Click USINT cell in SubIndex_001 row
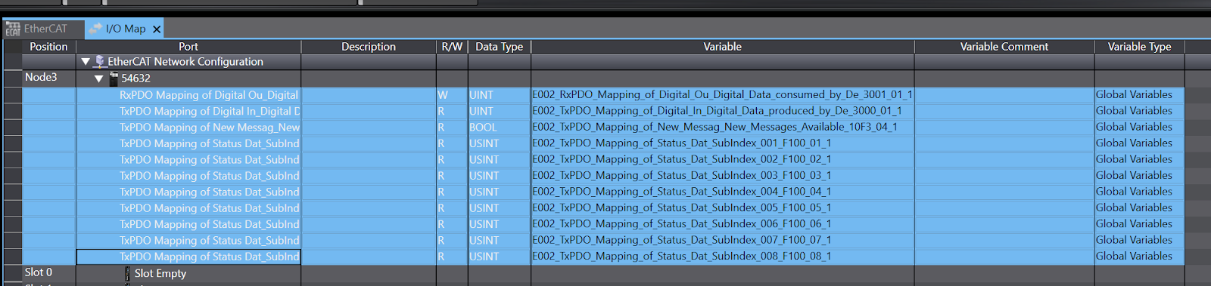The height and width of the screenshot is (286, 1211). 500,143
